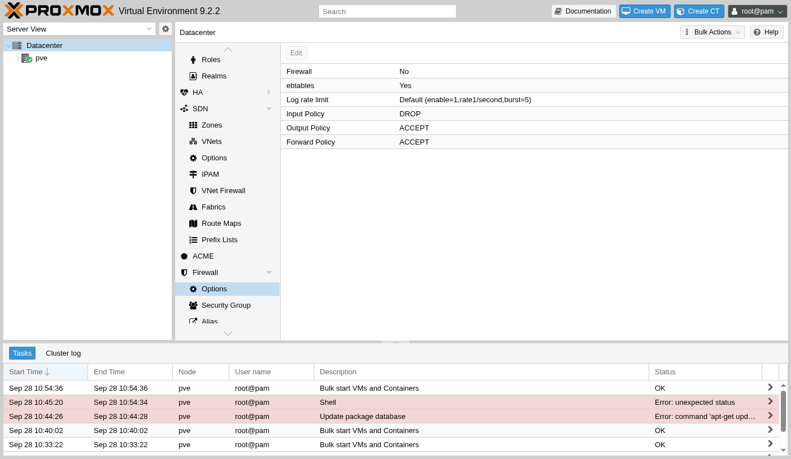Open IPAM signpost icon item
Image resolution: width=791 pixels, height=459 pixels.
tap(227, 174)
